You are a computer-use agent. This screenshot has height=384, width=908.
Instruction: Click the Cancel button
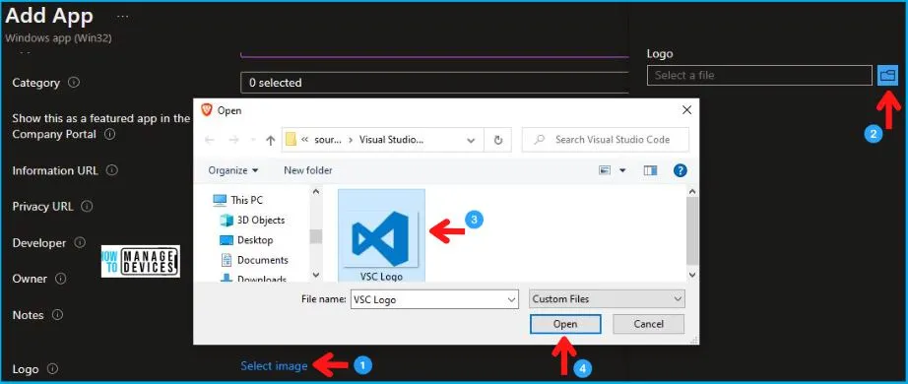649,324
